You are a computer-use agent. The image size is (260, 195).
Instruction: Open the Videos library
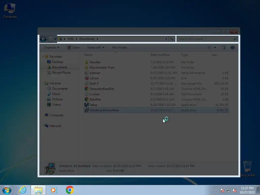tap(57, 104)
